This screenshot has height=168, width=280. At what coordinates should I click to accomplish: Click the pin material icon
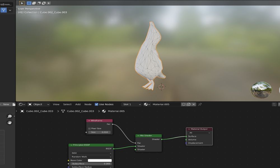(x=200, y=104)
